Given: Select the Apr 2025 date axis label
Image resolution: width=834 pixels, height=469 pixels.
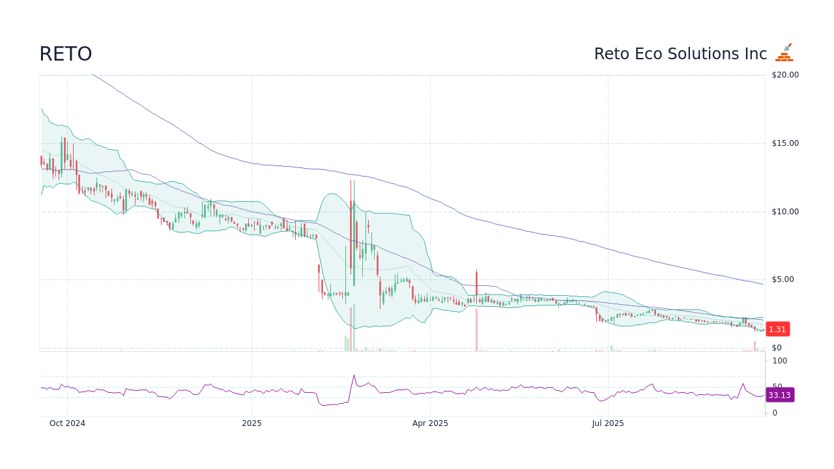Looking at the screenshot, I should [x=430, y=423].
